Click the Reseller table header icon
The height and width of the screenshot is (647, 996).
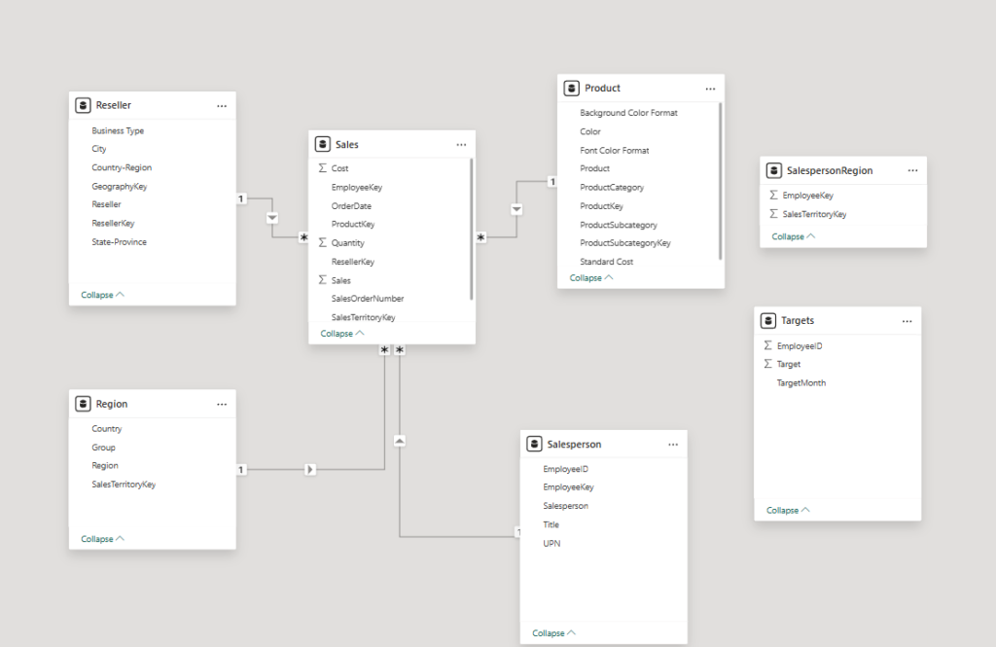coord(83,105)
